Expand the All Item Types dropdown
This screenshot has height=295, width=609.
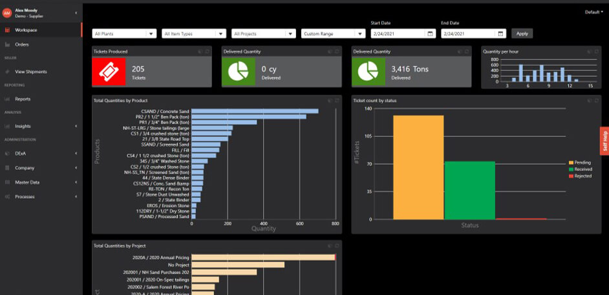193,34
